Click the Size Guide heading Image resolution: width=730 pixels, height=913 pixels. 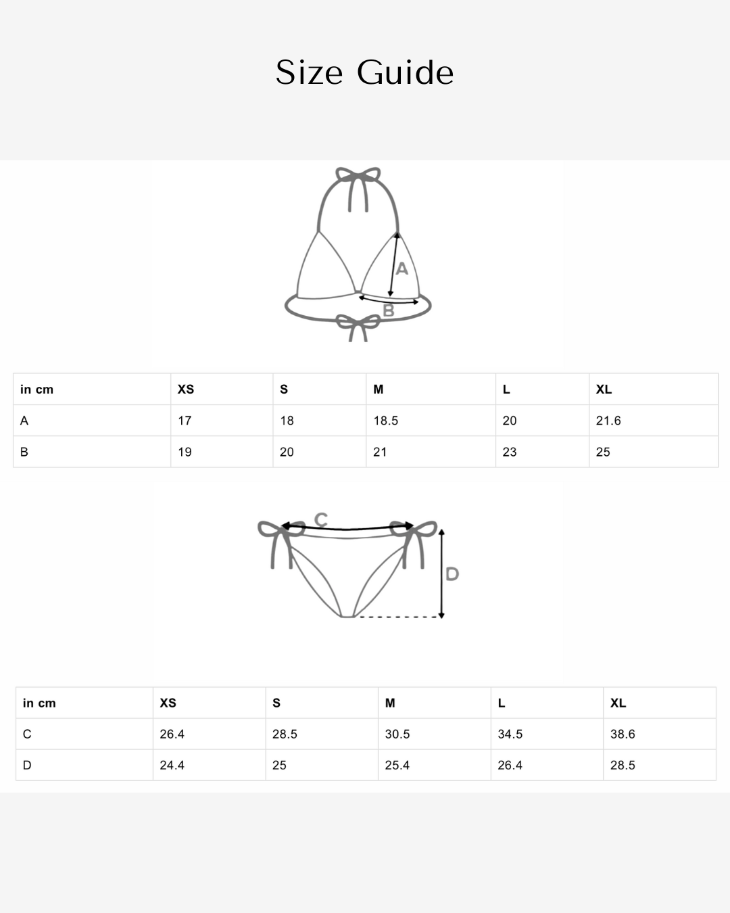[x=364, y=72]
